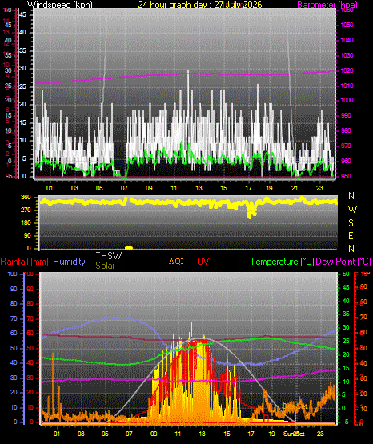Click the THSW legend label
This screenshot has width=373, height=444.
tap(109, 256)
